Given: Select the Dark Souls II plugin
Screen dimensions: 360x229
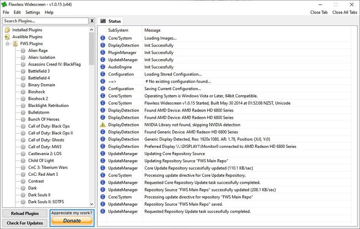Looking at the screenshot, I should tap(39, 195).
